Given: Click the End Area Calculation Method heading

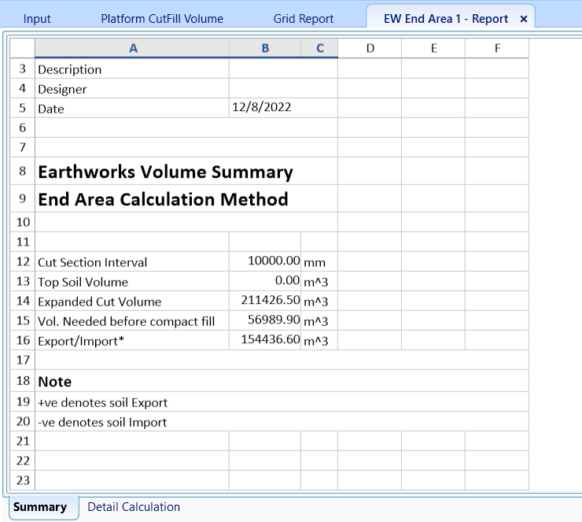Looking at the screenshot, I should pyautogui.click(x=186, y=198).
